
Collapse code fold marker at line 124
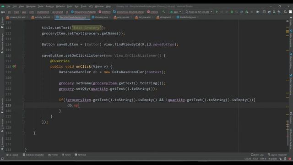point(23,100)
